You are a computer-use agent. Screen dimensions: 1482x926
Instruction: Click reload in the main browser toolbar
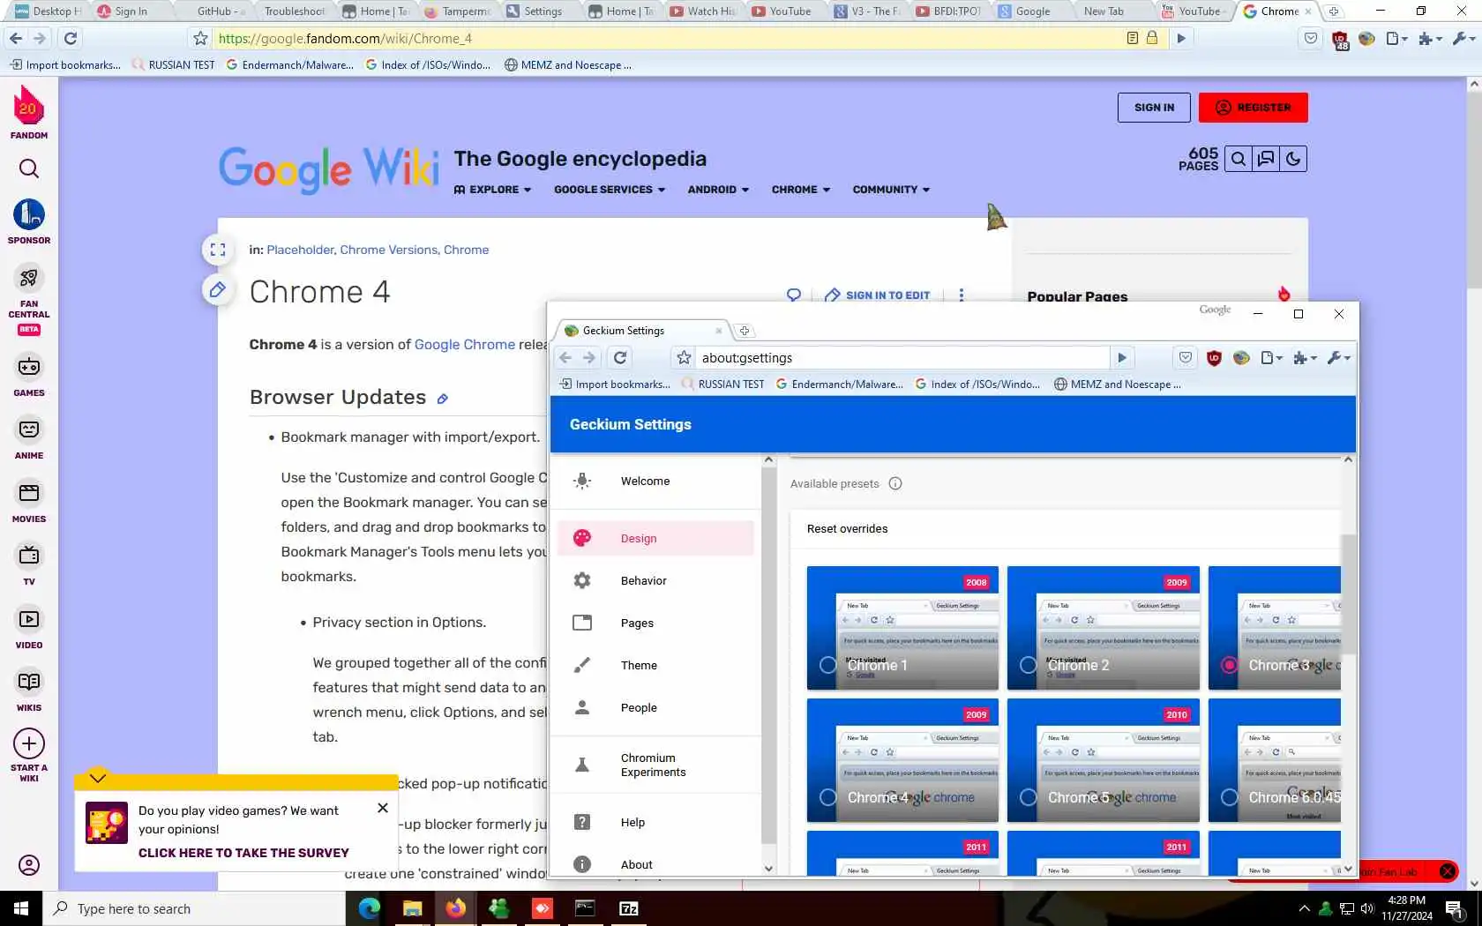click(x=71, y=38)
